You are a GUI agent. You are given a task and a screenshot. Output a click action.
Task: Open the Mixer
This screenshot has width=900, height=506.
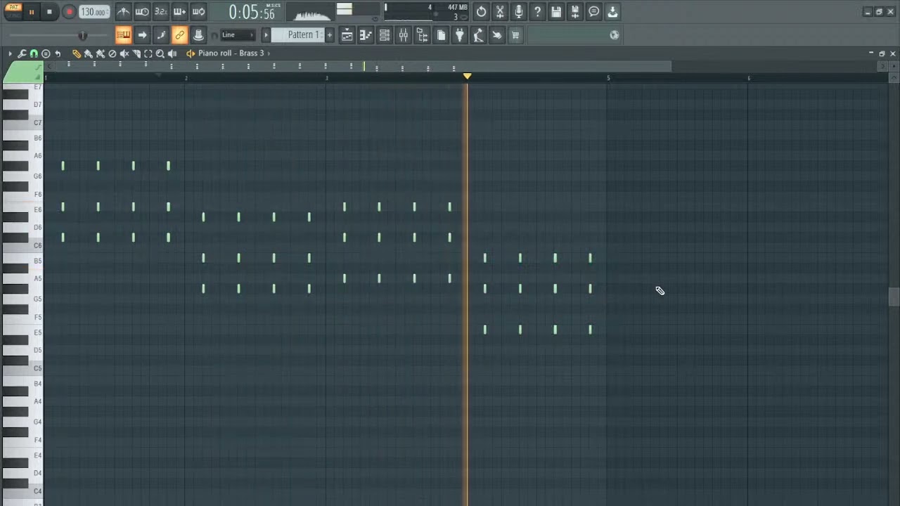404,35
